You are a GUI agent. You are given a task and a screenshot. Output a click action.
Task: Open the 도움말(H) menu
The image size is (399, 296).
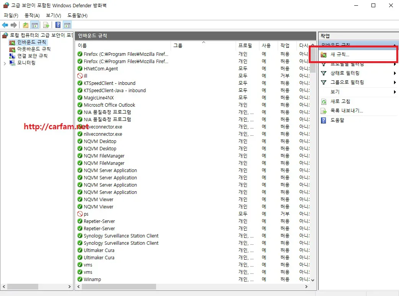[x=77, y=16]
